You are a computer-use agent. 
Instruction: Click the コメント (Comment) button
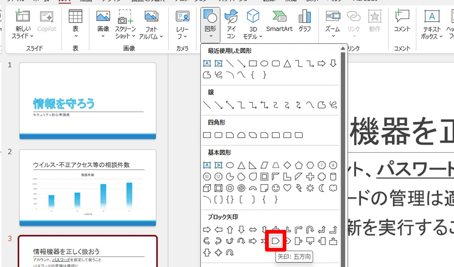click(402, 21)
